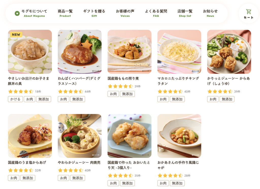
Task: Open お知らせ News page
Action: point(210,13)
